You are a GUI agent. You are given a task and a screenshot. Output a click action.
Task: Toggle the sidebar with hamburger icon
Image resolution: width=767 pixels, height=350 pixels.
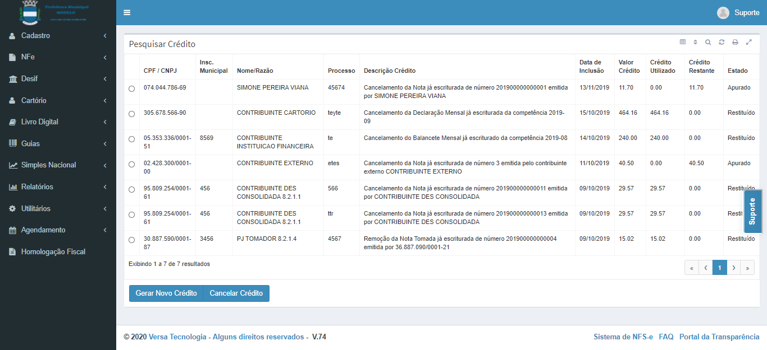click(x=127, y=13)
